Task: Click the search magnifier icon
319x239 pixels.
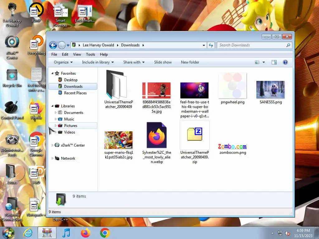Action: 288,45
